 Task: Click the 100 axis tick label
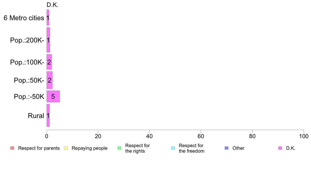click(304, 136)
